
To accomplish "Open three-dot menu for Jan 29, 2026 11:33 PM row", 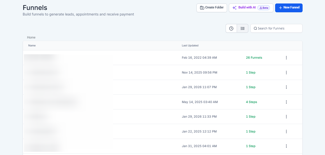I will (286, 116).
